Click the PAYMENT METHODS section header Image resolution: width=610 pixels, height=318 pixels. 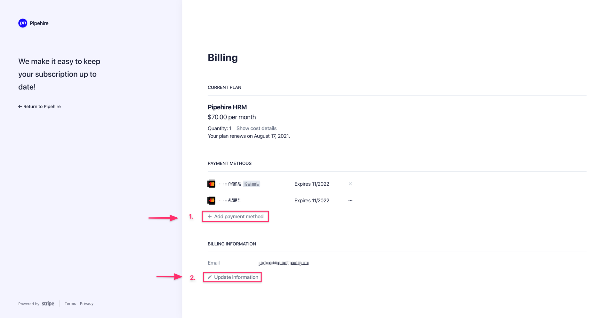coord(229,163)
